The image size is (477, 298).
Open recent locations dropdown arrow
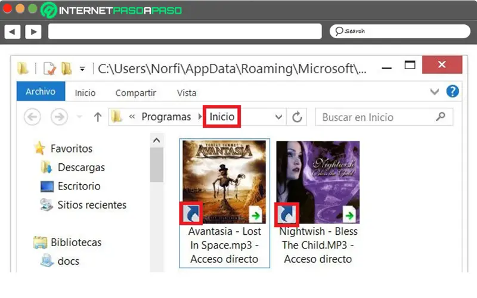coord(80,116)
